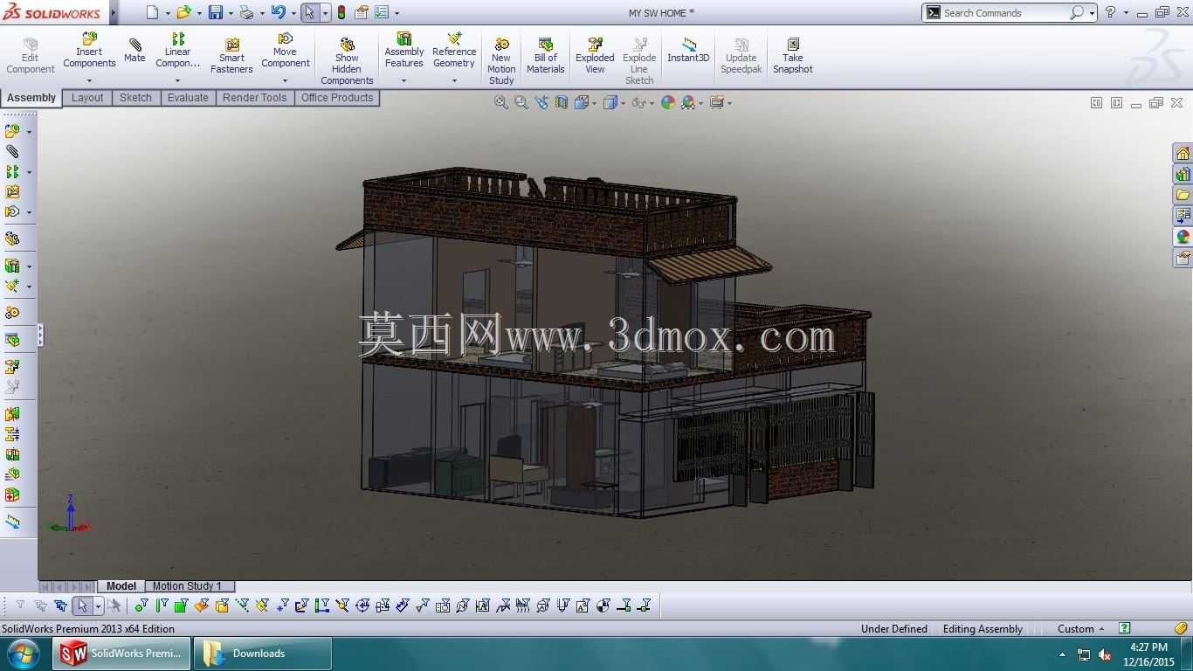The image size is (1193, 671).
Task: Open the Render Tools tab
Action: pyautogui.click(x=254, y=98)
